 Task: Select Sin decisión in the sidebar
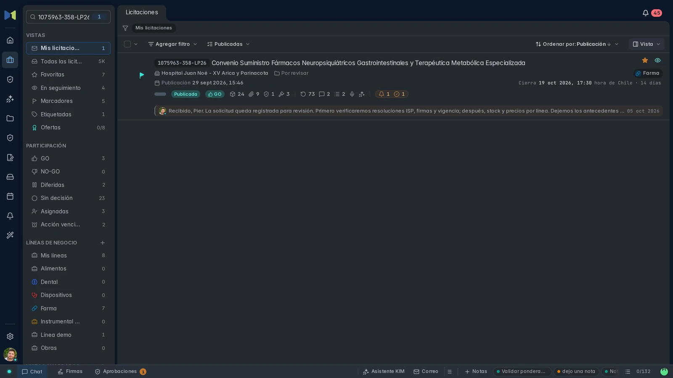(x=68, y=198)
